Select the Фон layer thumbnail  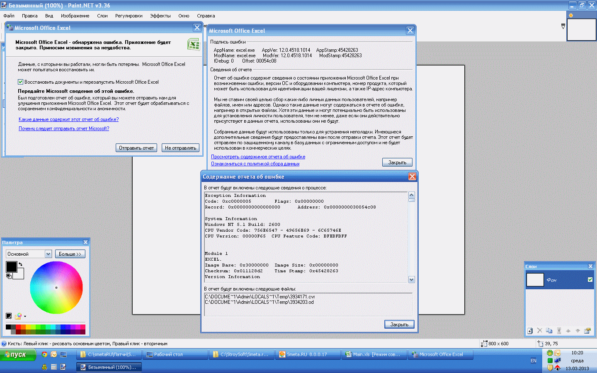(535, 280)
